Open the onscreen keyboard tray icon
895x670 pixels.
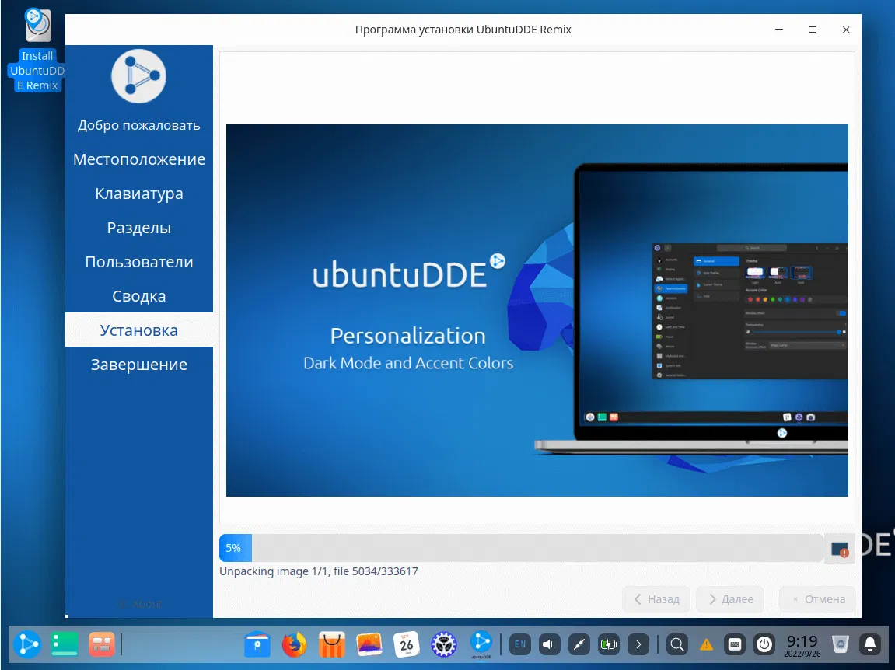[735, 644]
